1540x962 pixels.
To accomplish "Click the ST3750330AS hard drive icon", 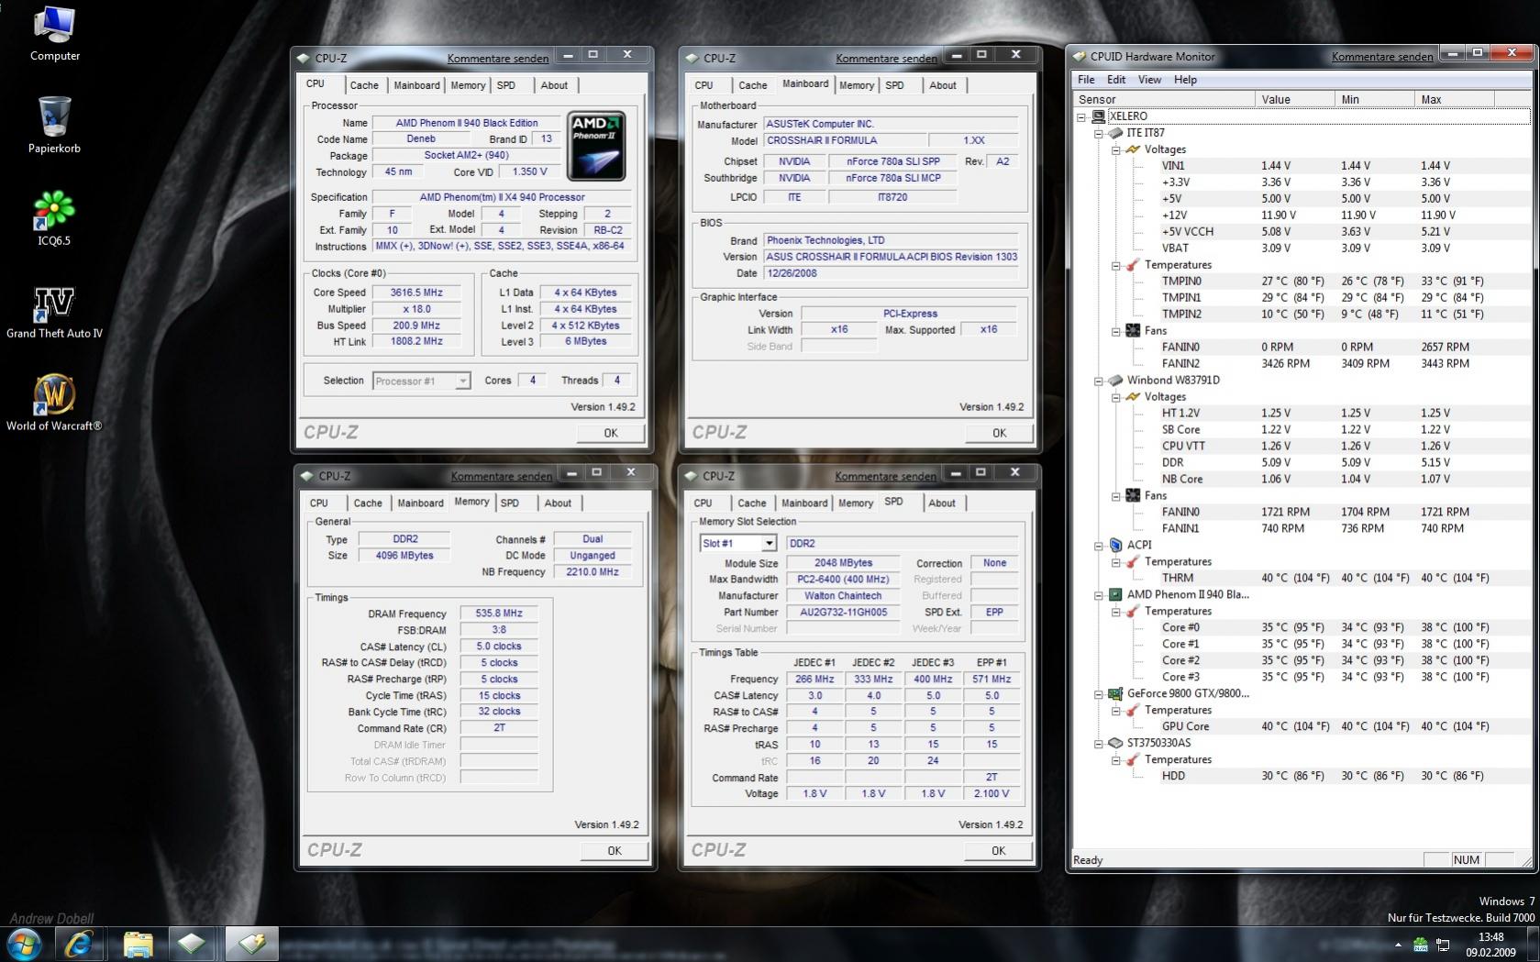I will (x=1116, y=744).
